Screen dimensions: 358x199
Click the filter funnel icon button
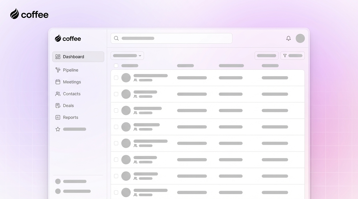(x=292, y=56)
